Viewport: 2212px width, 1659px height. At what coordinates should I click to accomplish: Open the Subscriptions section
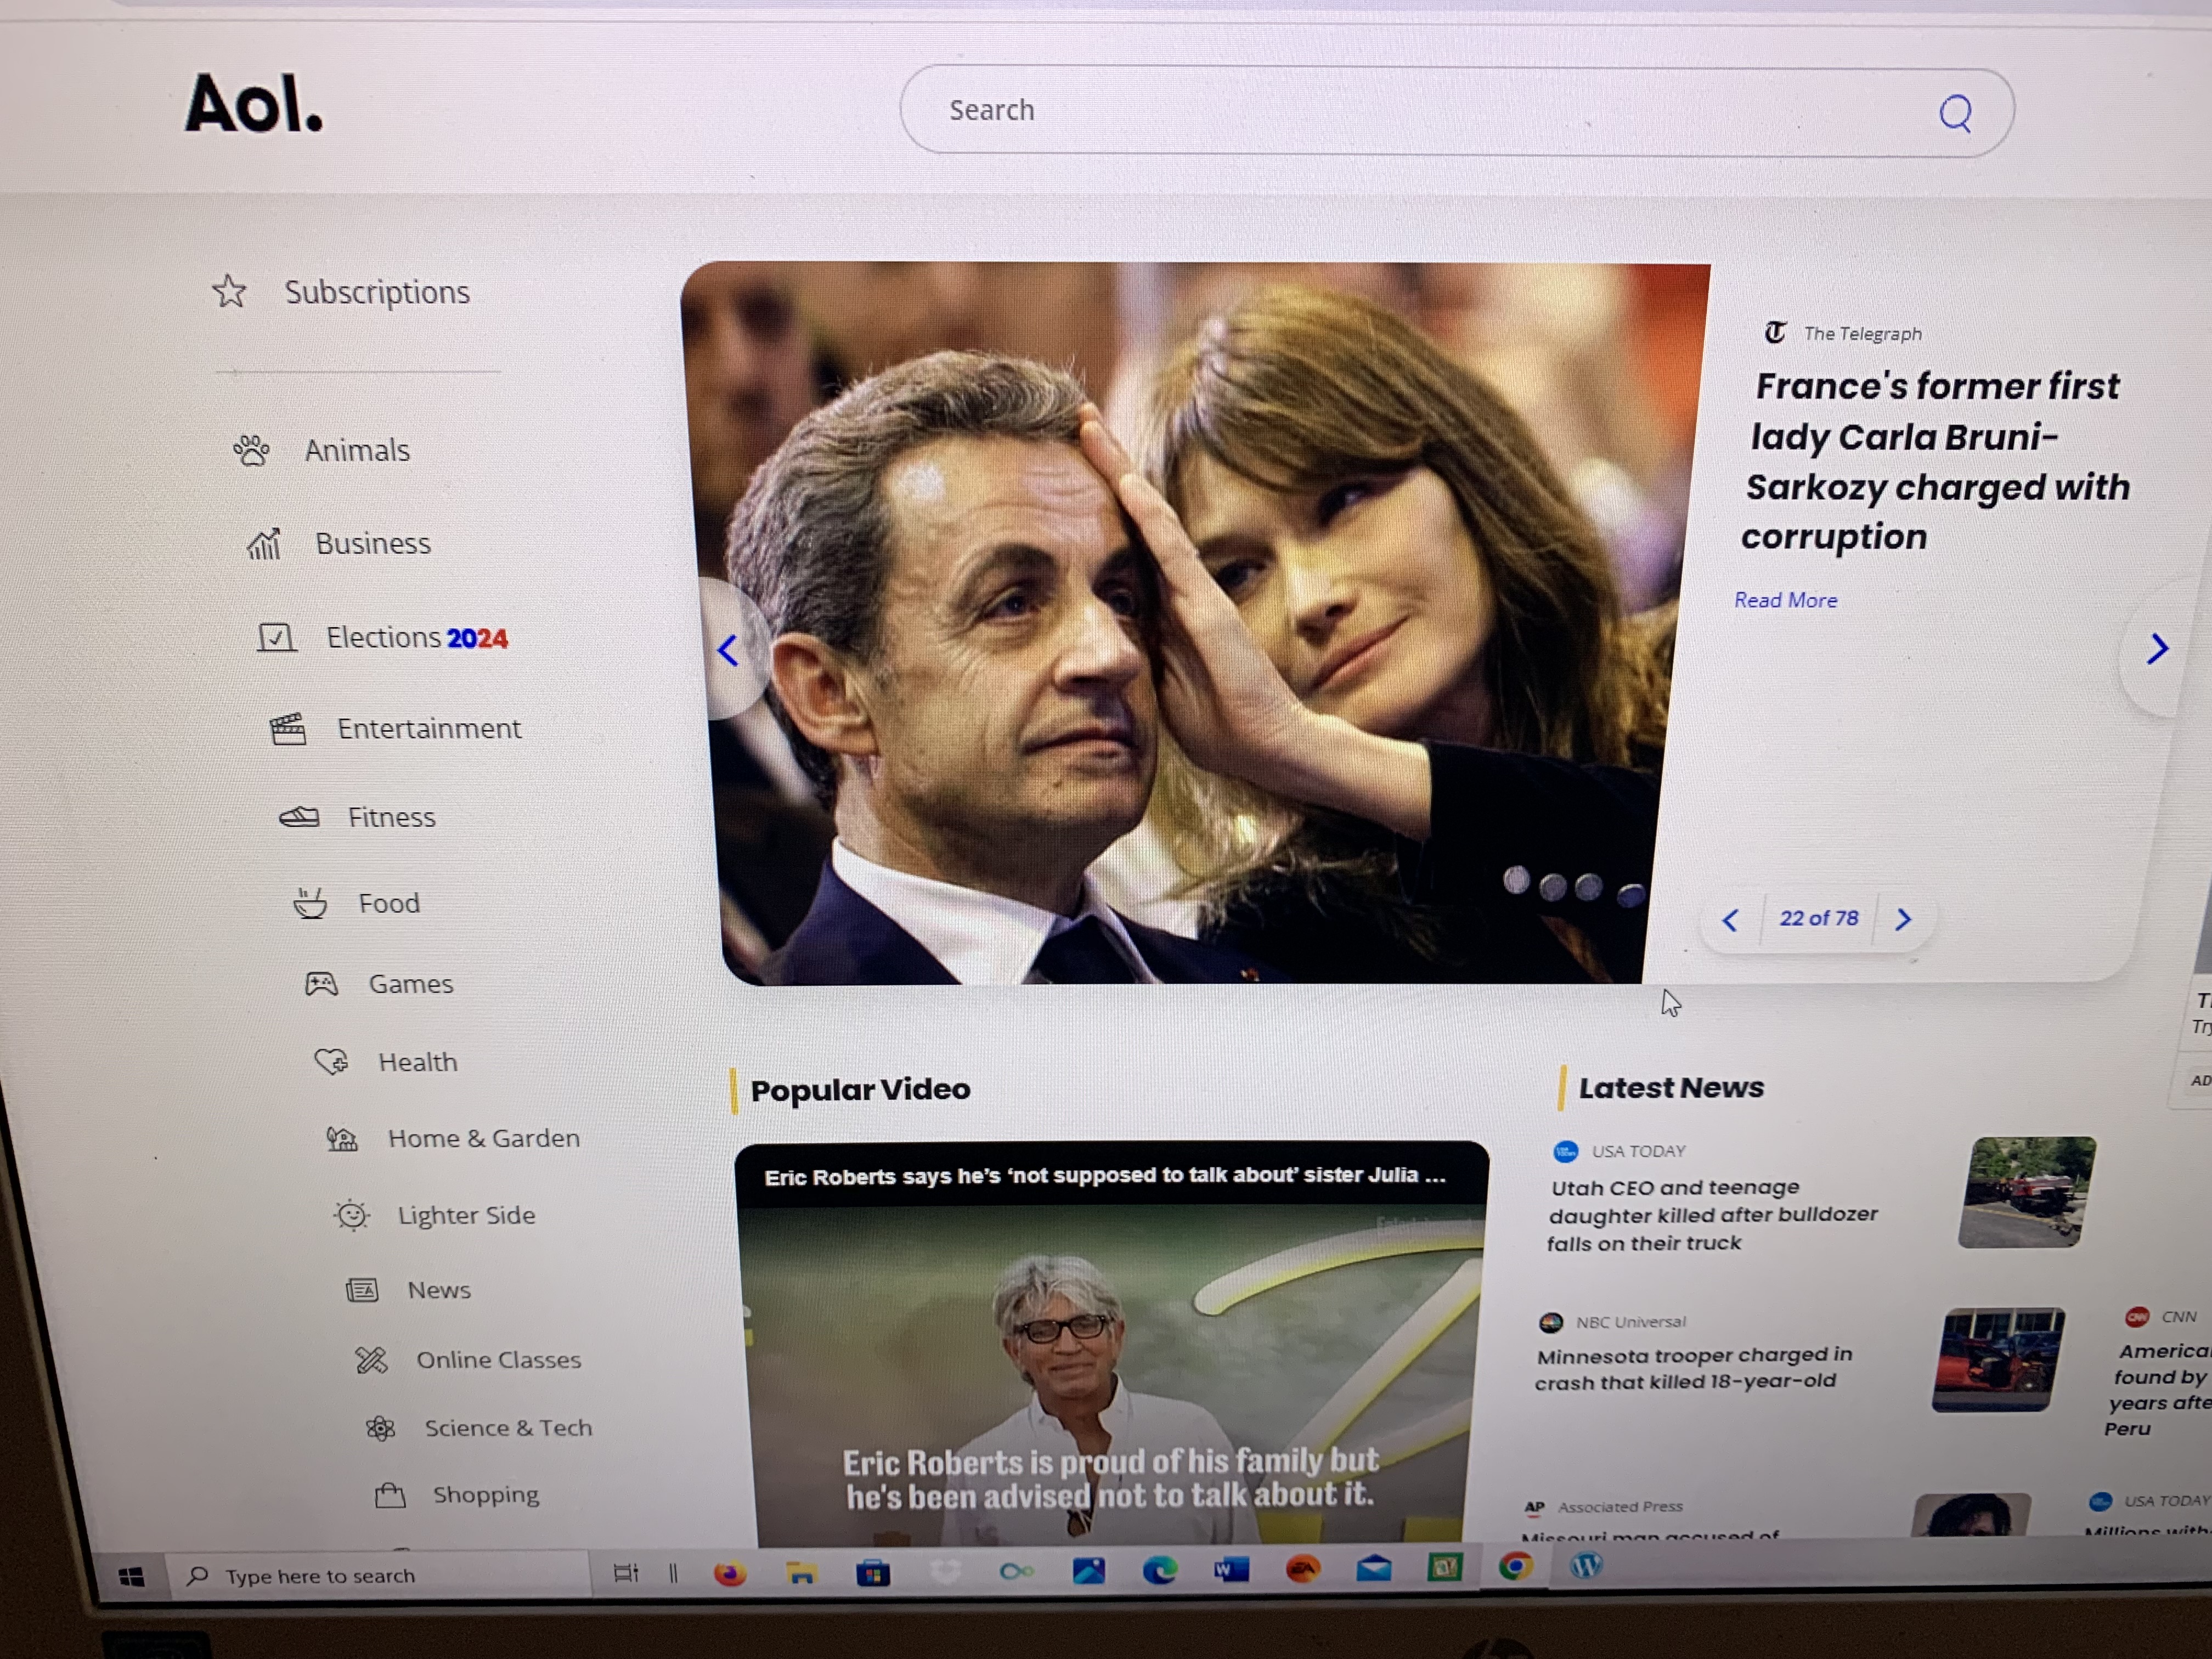click(x=377, y=292)
